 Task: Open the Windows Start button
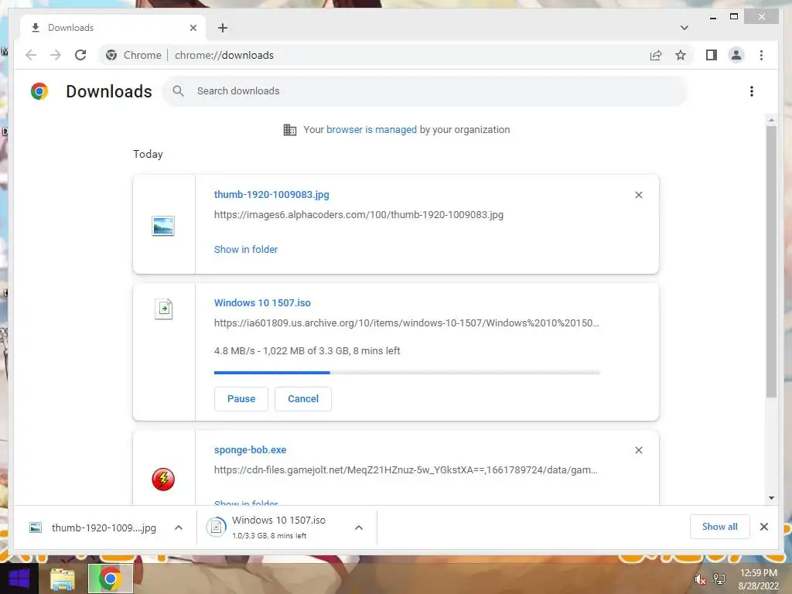tap(19, 579)
